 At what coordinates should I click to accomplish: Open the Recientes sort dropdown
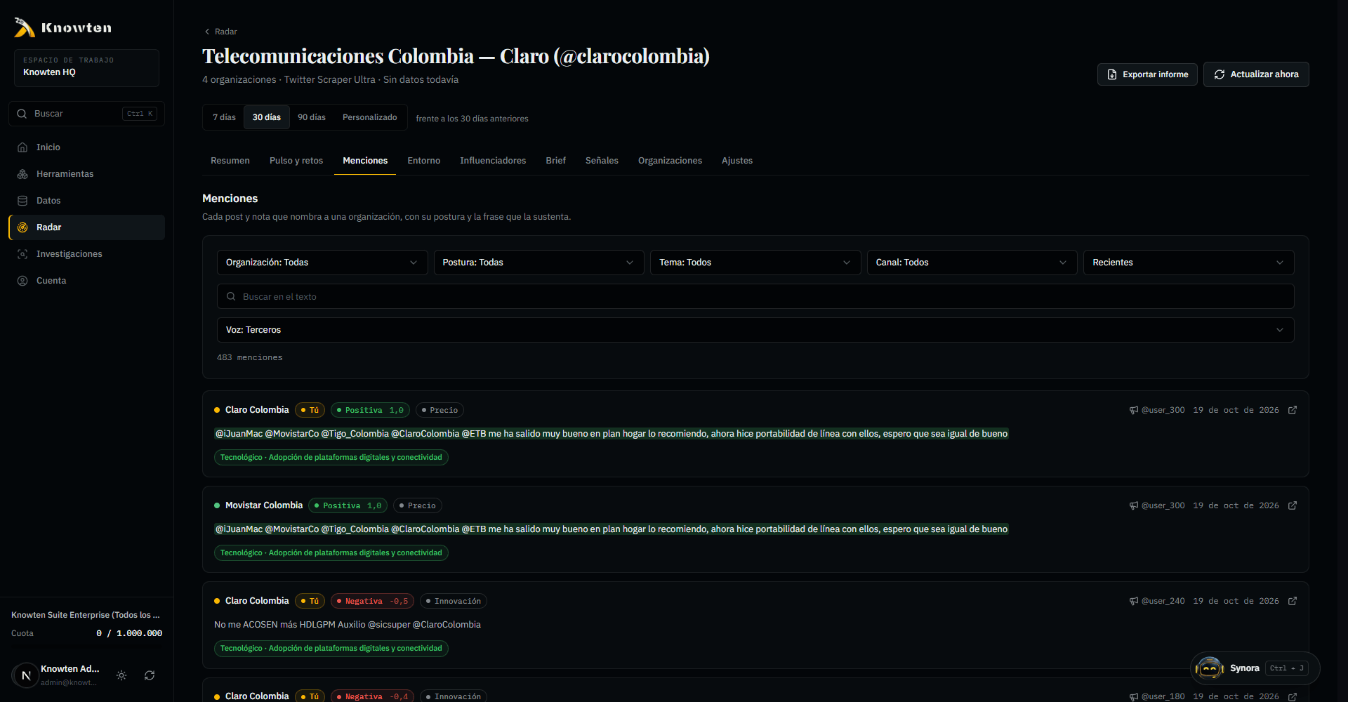(1189, 263)
